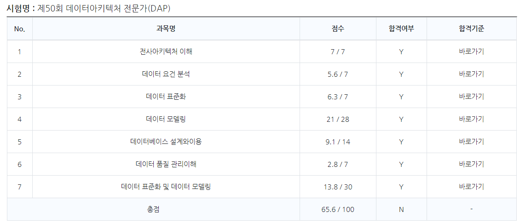Click row number 5 cell
The image size is (520, 223).
tap(20, 142)
